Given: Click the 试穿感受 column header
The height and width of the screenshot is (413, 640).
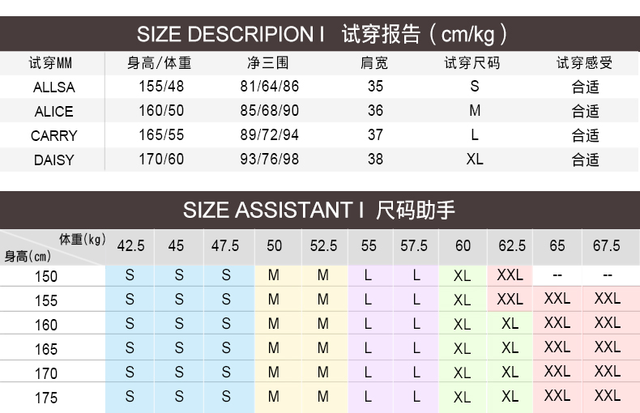Looking at the screenshot, I should pos(584,63).
